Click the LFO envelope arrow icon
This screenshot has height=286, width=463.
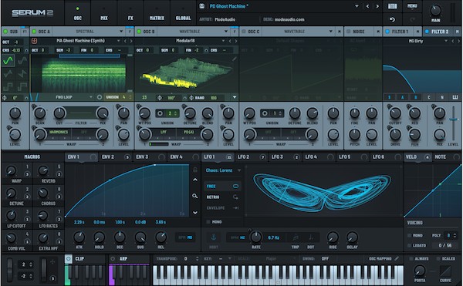tap(235, 208)
